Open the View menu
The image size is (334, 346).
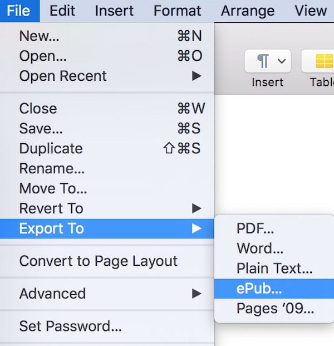(x=311, y=11)
